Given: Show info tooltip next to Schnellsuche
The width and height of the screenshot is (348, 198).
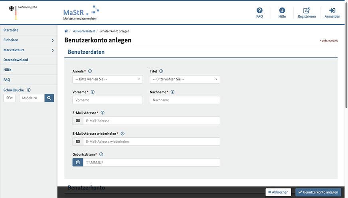Looking at the screenshot, I should click(x=29, y=90).
